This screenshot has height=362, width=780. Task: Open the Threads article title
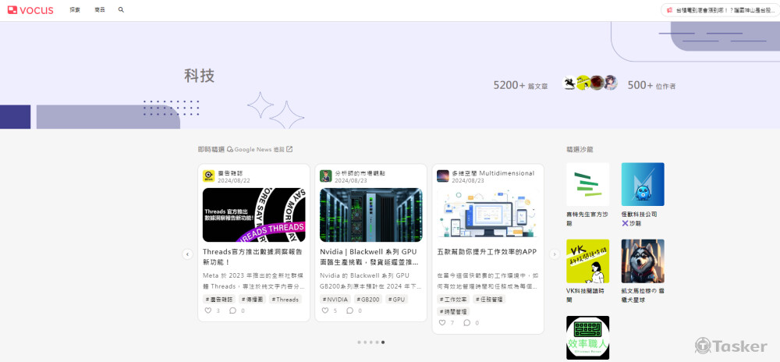click(x=252, y=257)
